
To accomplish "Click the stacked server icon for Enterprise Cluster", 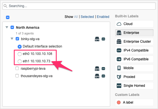I will pyautogui.click(x=119, y=42).
